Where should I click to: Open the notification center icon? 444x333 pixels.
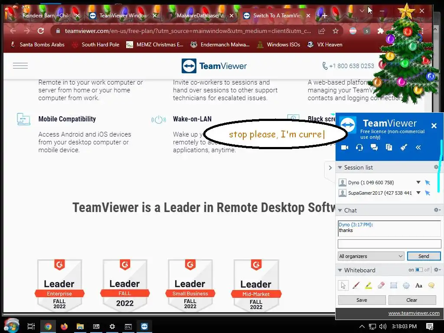(430, 326)
